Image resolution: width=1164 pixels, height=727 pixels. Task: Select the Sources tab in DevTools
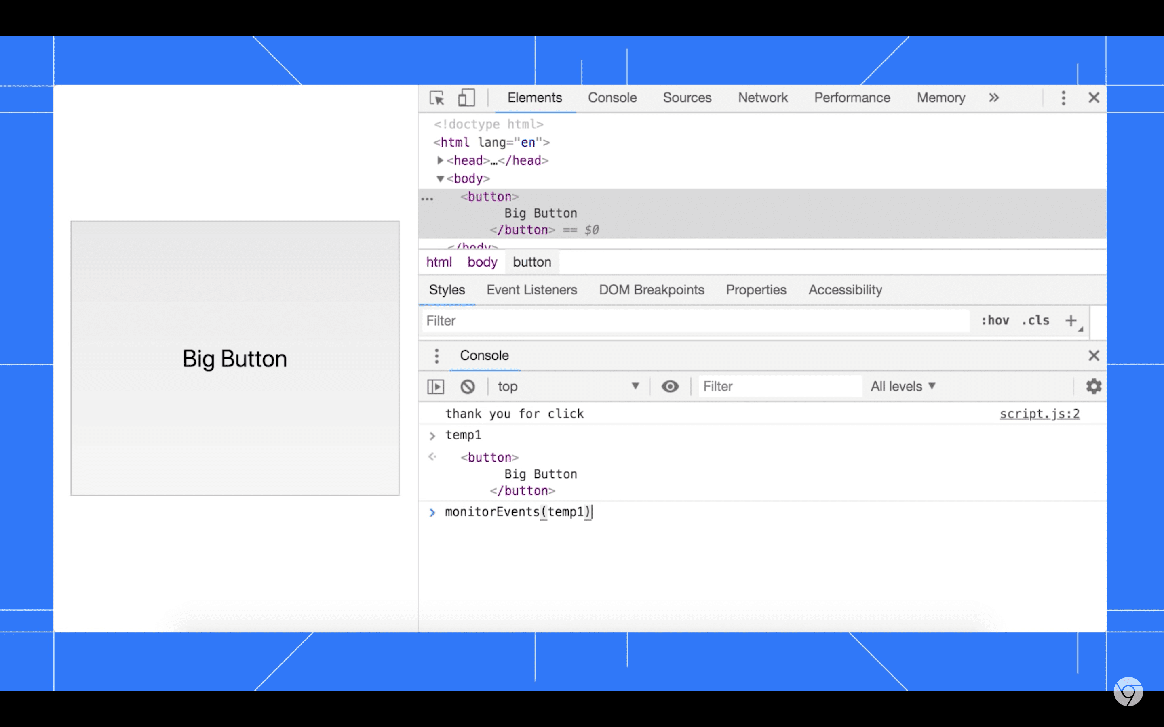click(x=687, y=98)
